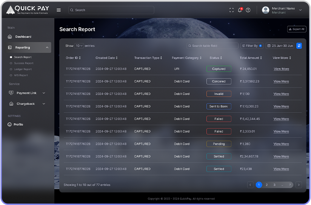Click the Dashboard home icon
This screenshot has height=205, width=311.
(10, 37)
